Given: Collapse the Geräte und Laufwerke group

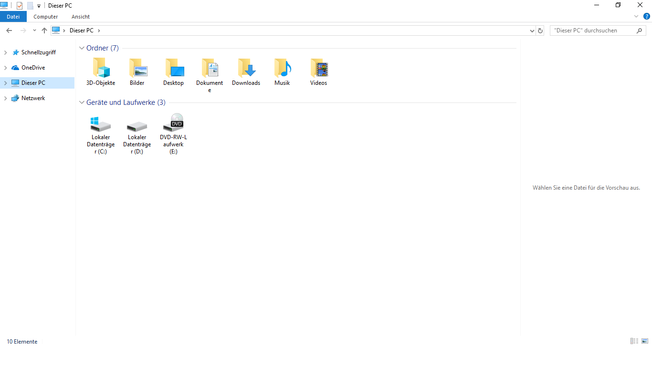Looking at the screenshot, I should (82, 102).
